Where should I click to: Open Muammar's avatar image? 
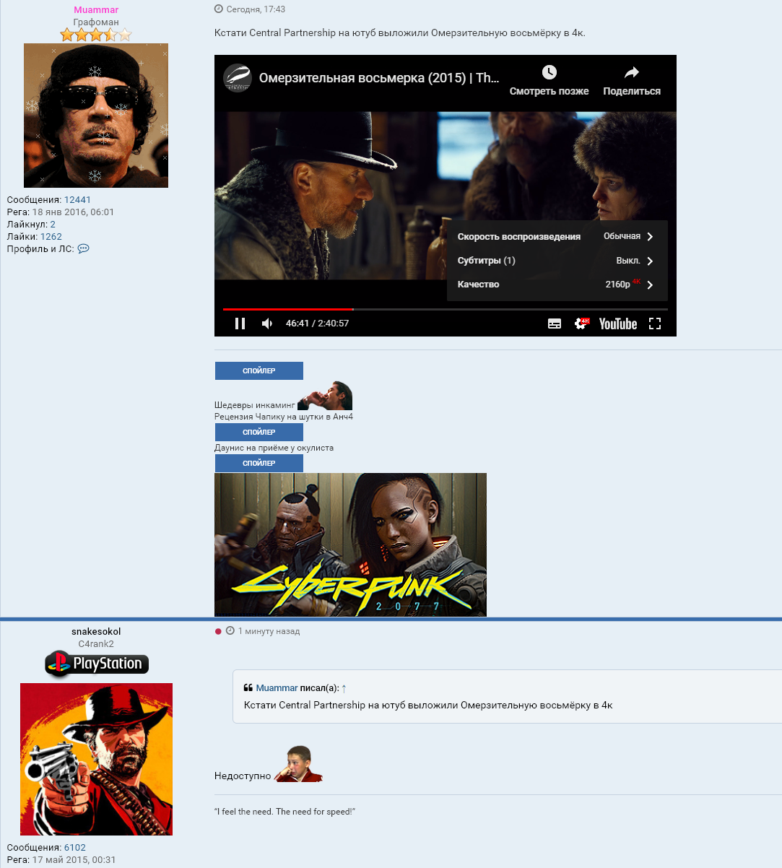pos(96,116)
